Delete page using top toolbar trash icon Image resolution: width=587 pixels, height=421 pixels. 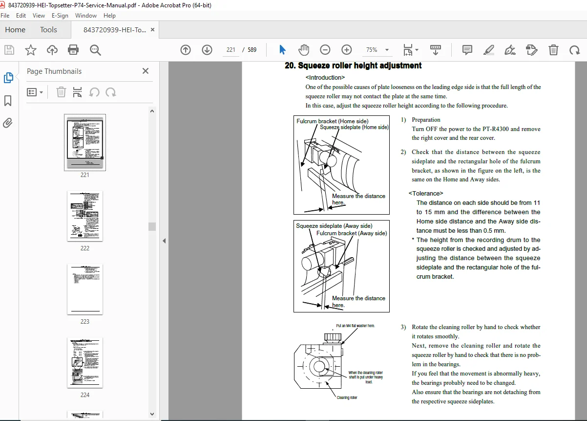tap(553, 50)
